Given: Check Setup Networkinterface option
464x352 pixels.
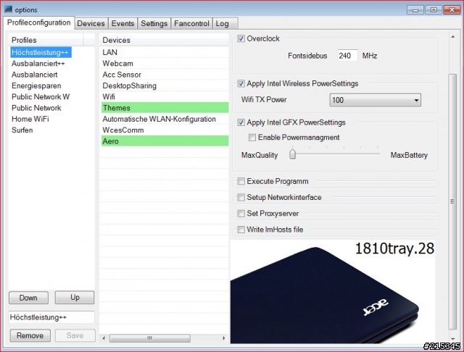Looking at the screenshot, I should point(241,197).
